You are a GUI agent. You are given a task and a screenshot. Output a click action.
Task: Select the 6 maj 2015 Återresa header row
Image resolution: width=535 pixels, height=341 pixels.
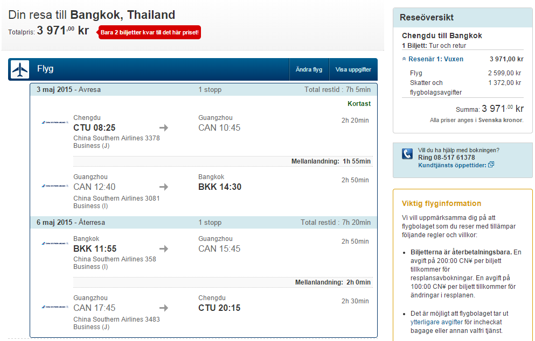coord(204,223)
